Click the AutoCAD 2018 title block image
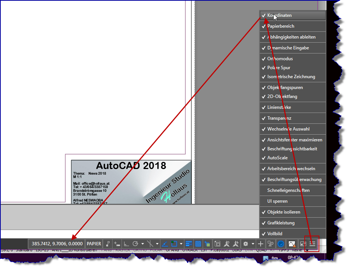 coord(131,182)
